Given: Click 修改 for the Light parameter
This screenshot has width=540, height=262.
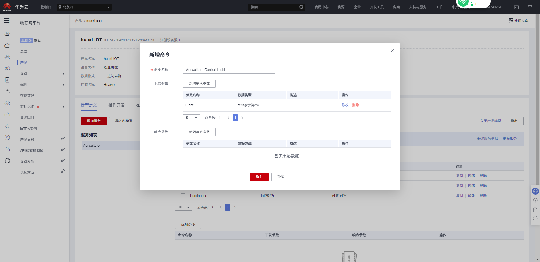Looking at the screenshot, I should 345,105.
